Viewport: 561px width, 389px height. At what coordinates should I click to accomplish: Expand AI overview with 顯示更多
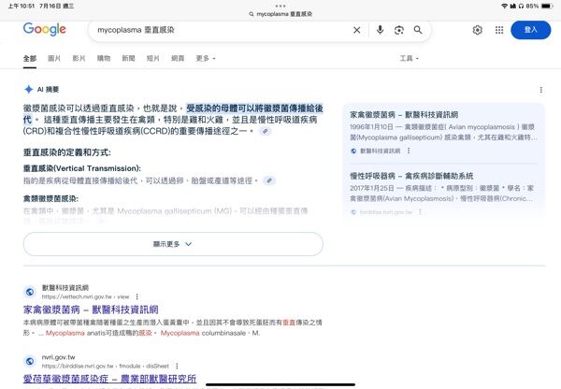click(173, 243)
